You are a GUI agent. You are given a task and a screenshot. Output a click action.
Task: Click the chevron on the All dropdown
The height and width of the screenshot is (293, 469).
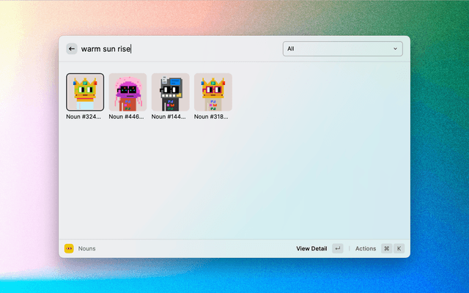[x=396, y=49]
